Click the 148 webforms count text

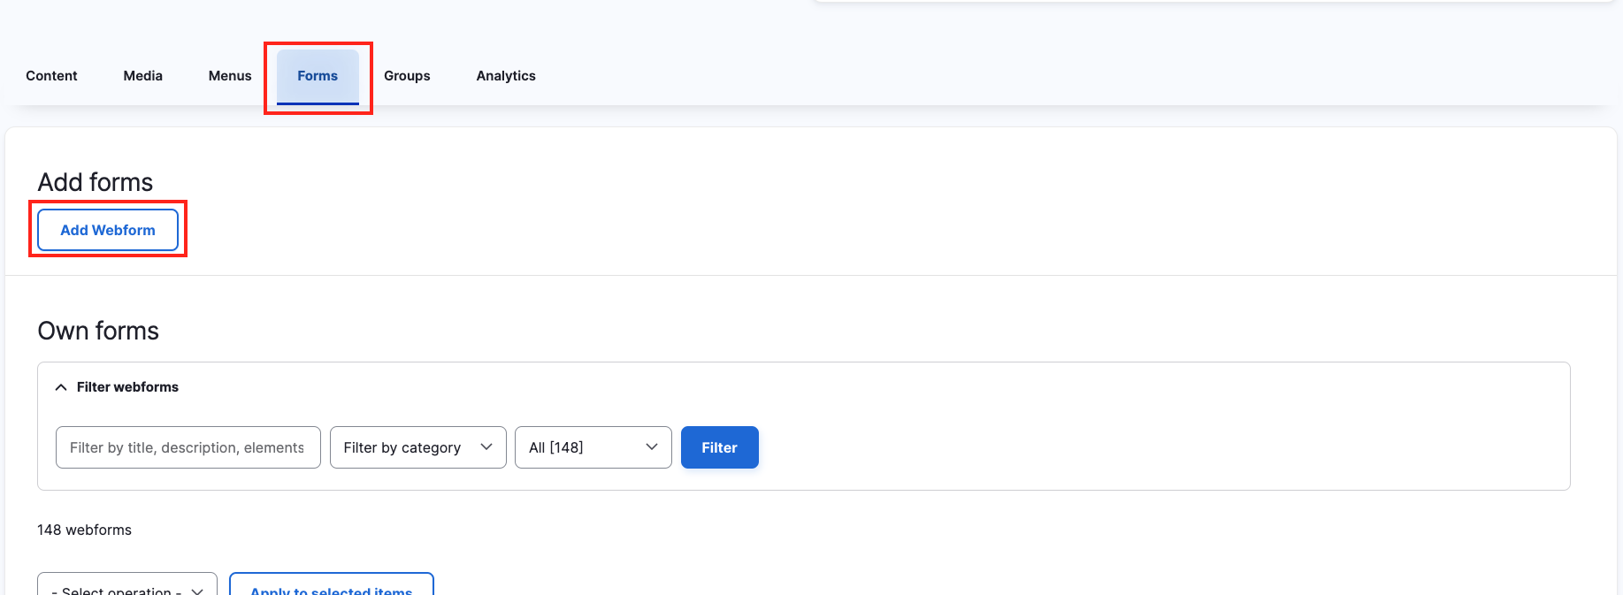click(84, 530)
